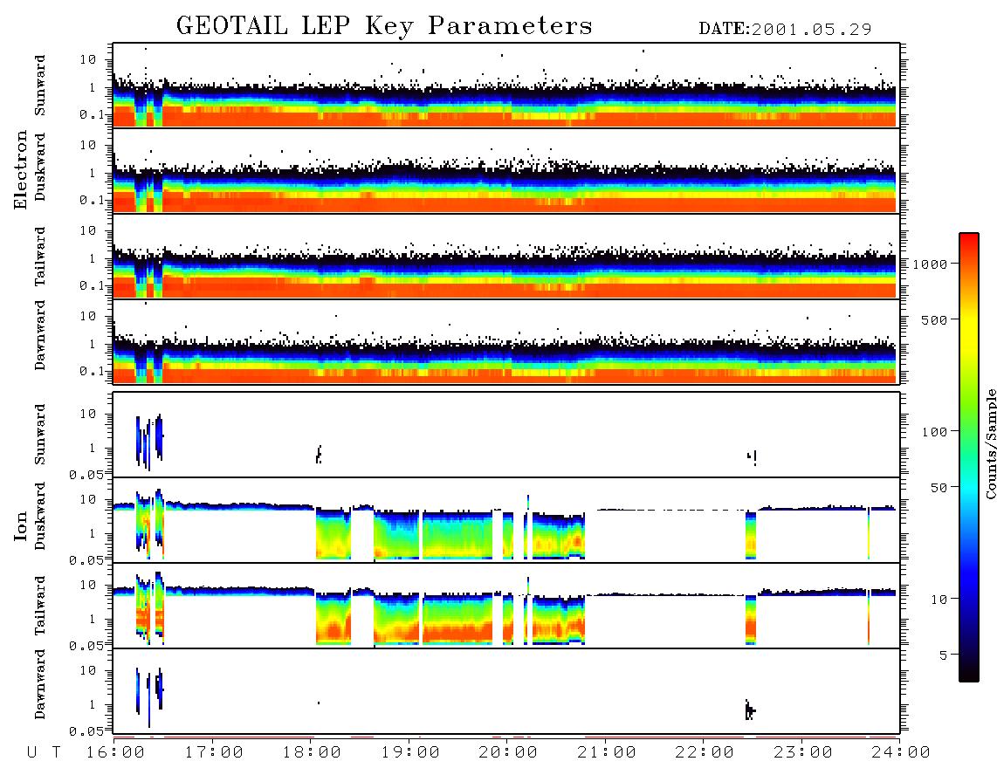The image size is (997, 768).
Task: Click the 23:00 time tick label
Action: 802,753
